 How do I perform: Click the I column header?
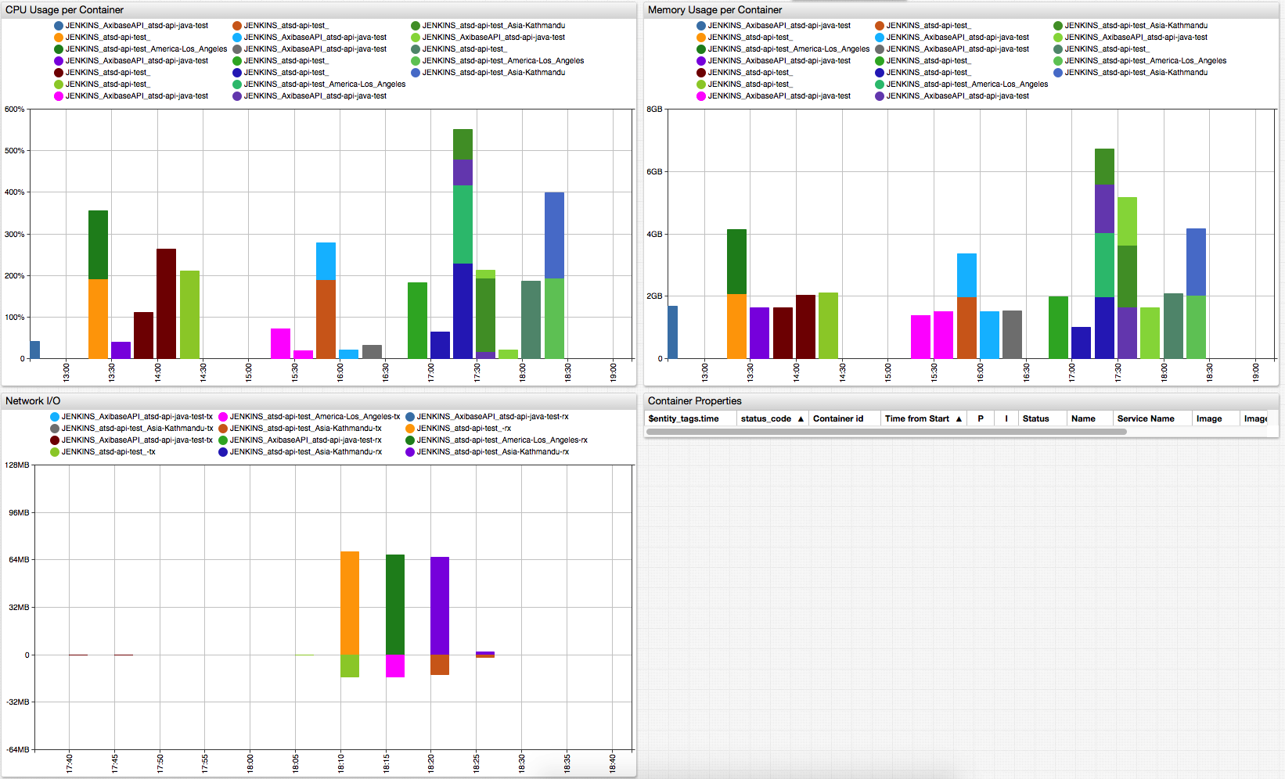pyautogui.click(x=1006, y=418)
